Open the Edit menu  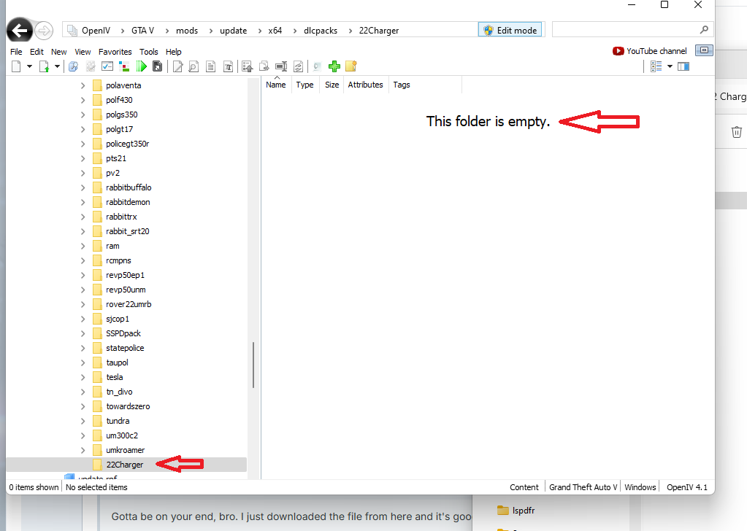(37, 52)
